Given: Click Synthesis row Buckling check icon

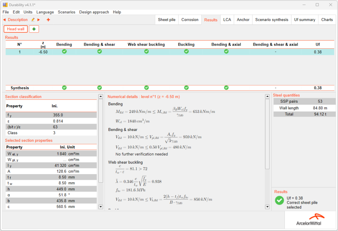Looking at the screenshot, I should click(186, 88).
